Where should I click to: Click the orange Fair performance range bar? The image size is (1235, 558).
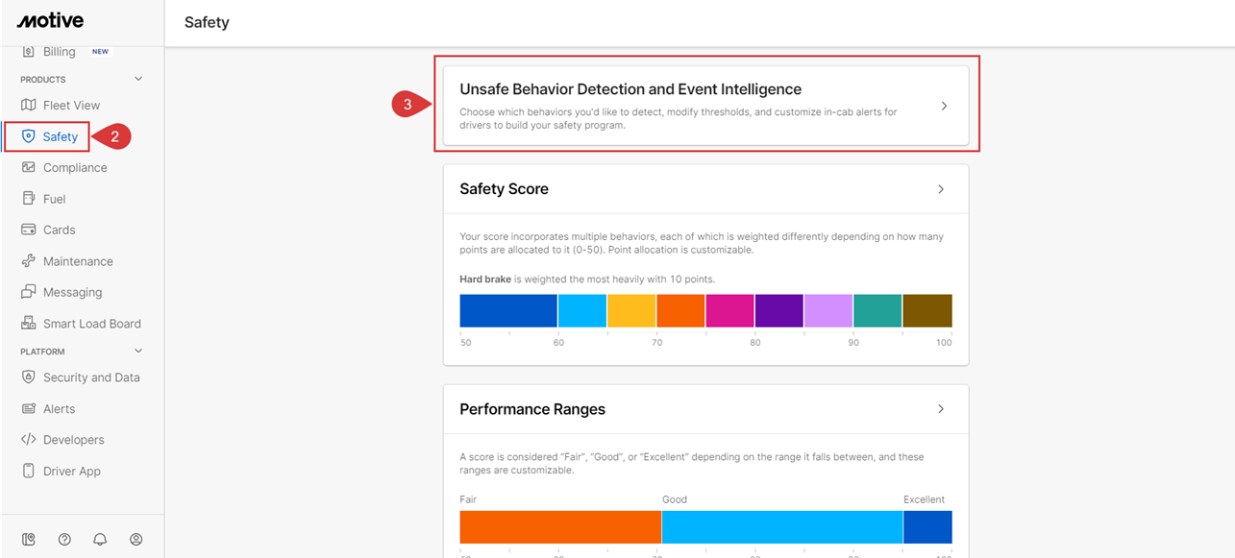pos(559,527)
